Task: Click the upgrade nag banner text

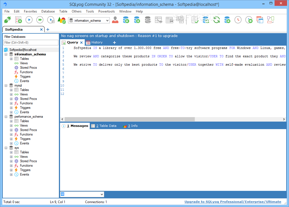Action: pyautogui.click(x=119, y=36)
